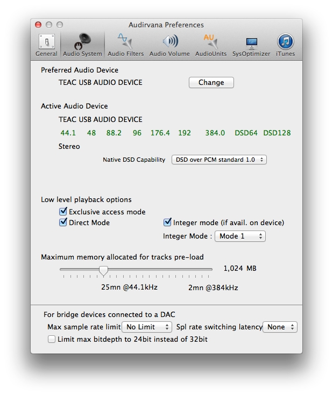
Task: Open the Integer Mode 'Mode 1' dropdown
Action: click(x=240, y=236)
